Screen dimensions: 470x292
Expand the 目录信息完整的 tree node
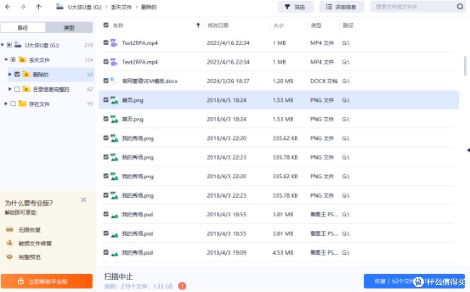10,89
